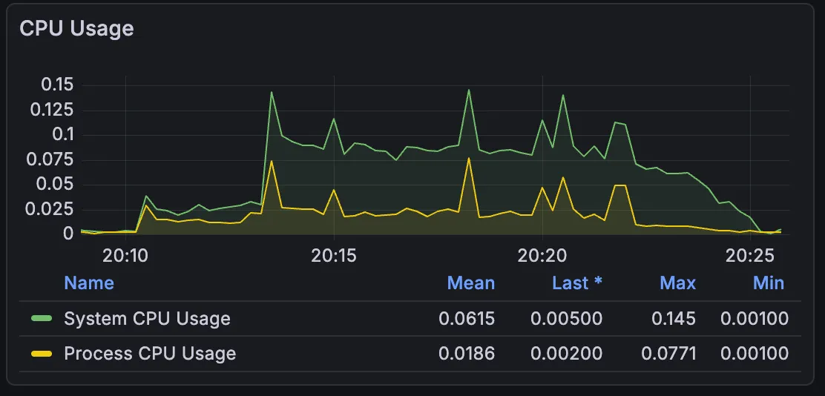Sort legend by the Last * column
The image size is (825, 396).
click(x=576, y=283)
